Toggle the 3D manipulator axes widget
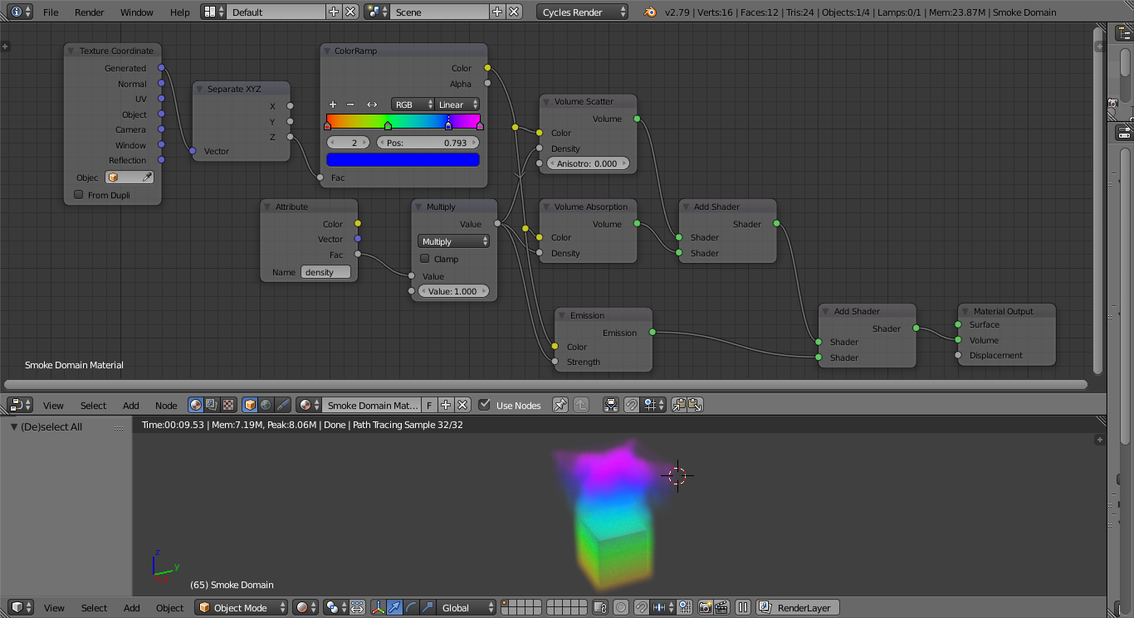This screenshot has height=618, width=1134. coord(378,607)
